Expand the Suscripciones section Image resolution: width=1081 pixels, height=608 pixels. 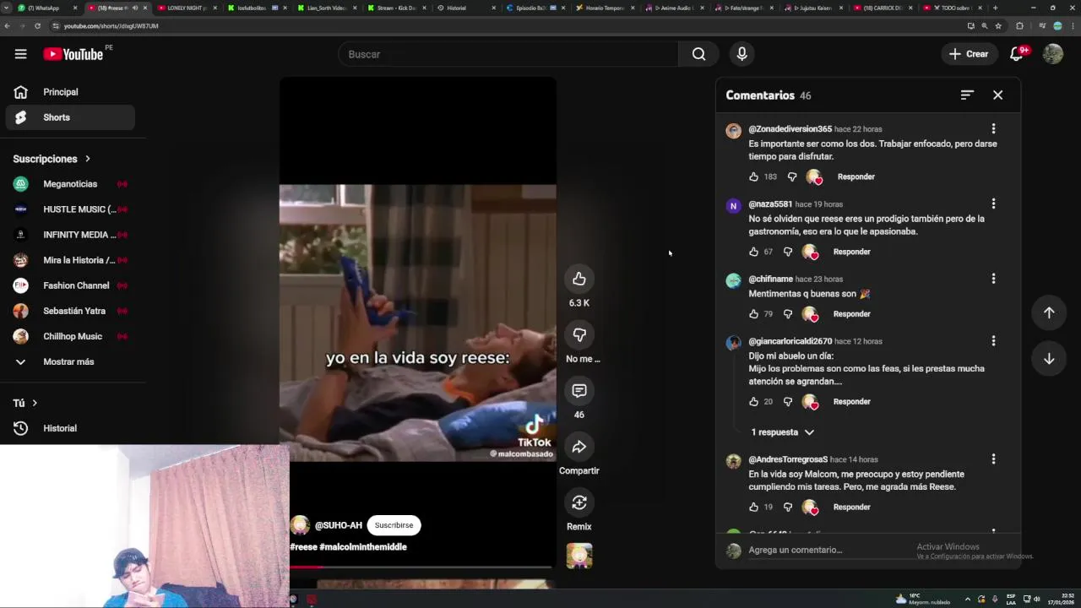52,159
